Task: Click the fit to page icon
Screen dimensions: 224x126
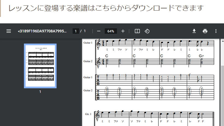Action: (x=137, y=31)
